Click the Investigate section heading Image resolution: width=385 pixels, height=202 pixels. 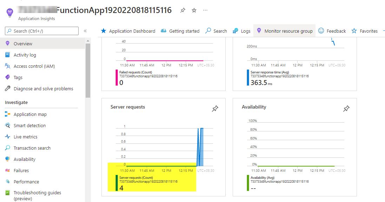16,103
